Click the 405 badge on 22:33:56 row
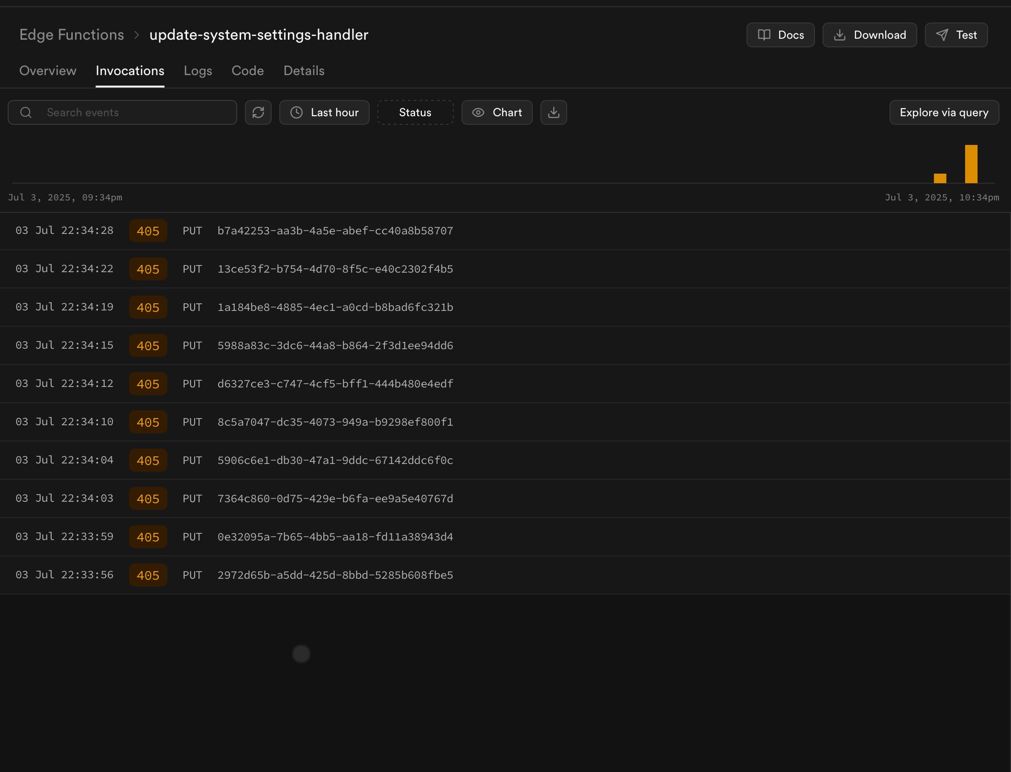 click(148, 575)
